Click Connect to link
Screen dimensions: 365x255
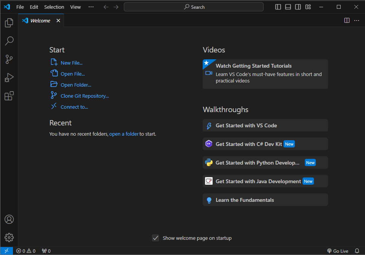(x=74, y=107)
